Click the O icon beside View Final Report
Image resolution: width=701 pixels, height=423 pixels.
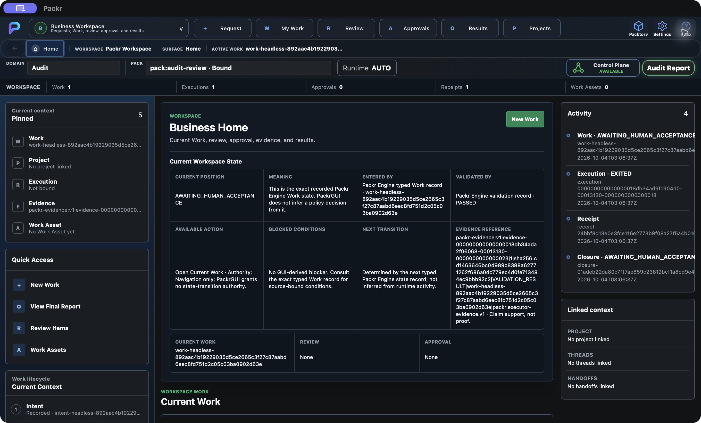19,307
